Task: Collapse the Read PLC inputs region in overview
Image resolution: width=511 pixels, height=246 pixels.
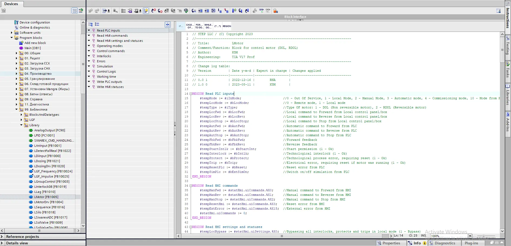Action: [89, 30]
